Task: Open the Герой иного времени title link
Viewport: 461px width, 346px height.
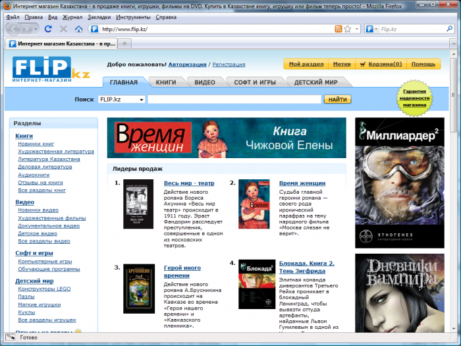Action: tap(182, 272)
